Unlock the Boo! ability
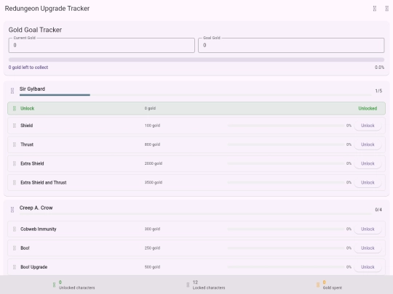Screen dimensions: 393x294 click(368, 248)
